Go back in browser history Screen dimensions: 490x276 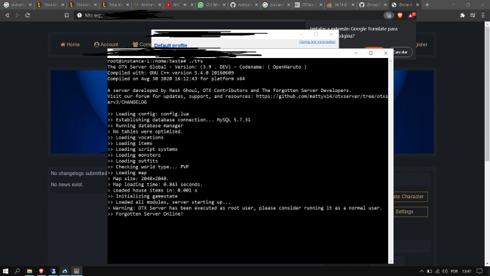7,15
